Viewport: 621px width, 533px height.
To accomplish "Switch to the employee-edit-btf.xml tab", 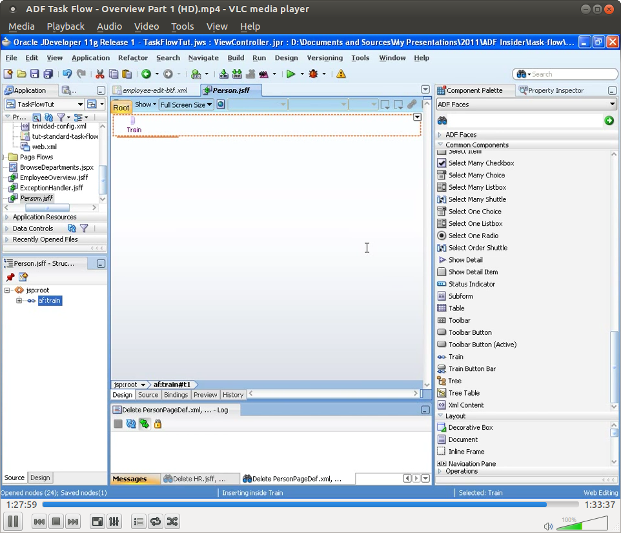I will tap(155, 90).
